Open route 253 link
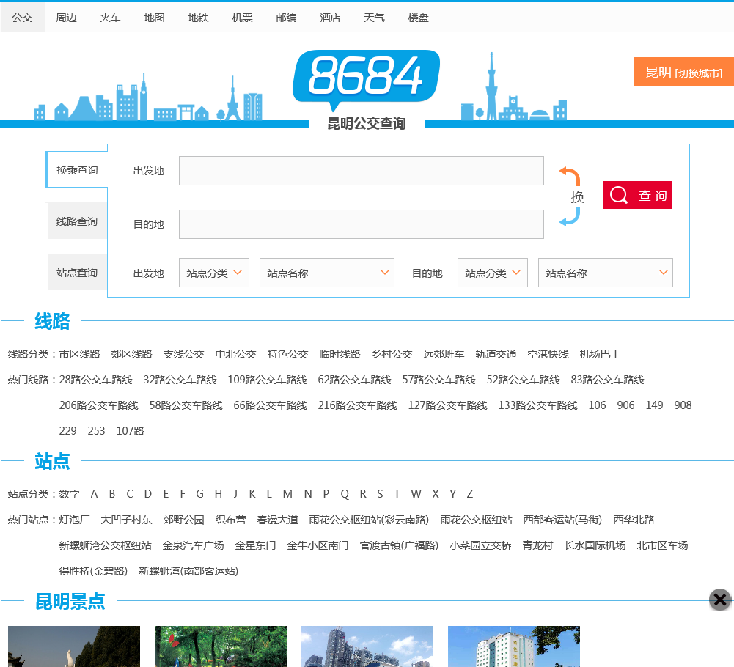734x667 pixels. [x=97, y=431]
